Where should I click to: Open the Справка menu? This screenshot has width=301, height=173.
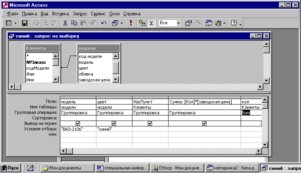click(x=132, y=14)
